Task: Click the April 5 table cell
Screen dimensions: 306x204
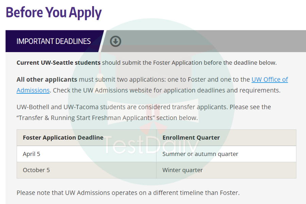Action: coord(86,154)
